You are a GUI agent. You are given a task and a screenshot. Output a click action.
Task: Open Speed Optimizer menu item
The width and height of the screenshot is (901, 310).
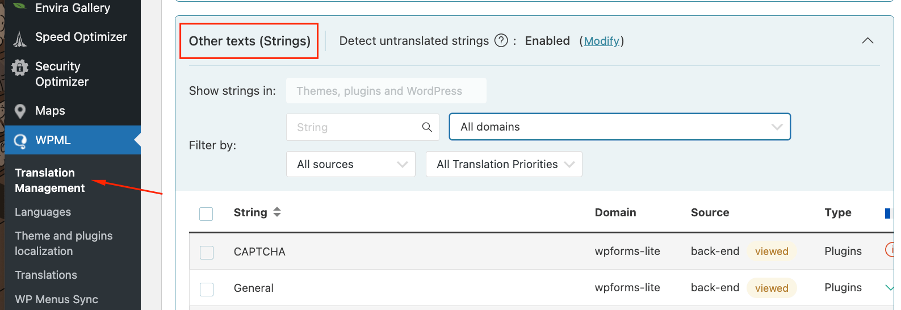(x=81, y=37)
